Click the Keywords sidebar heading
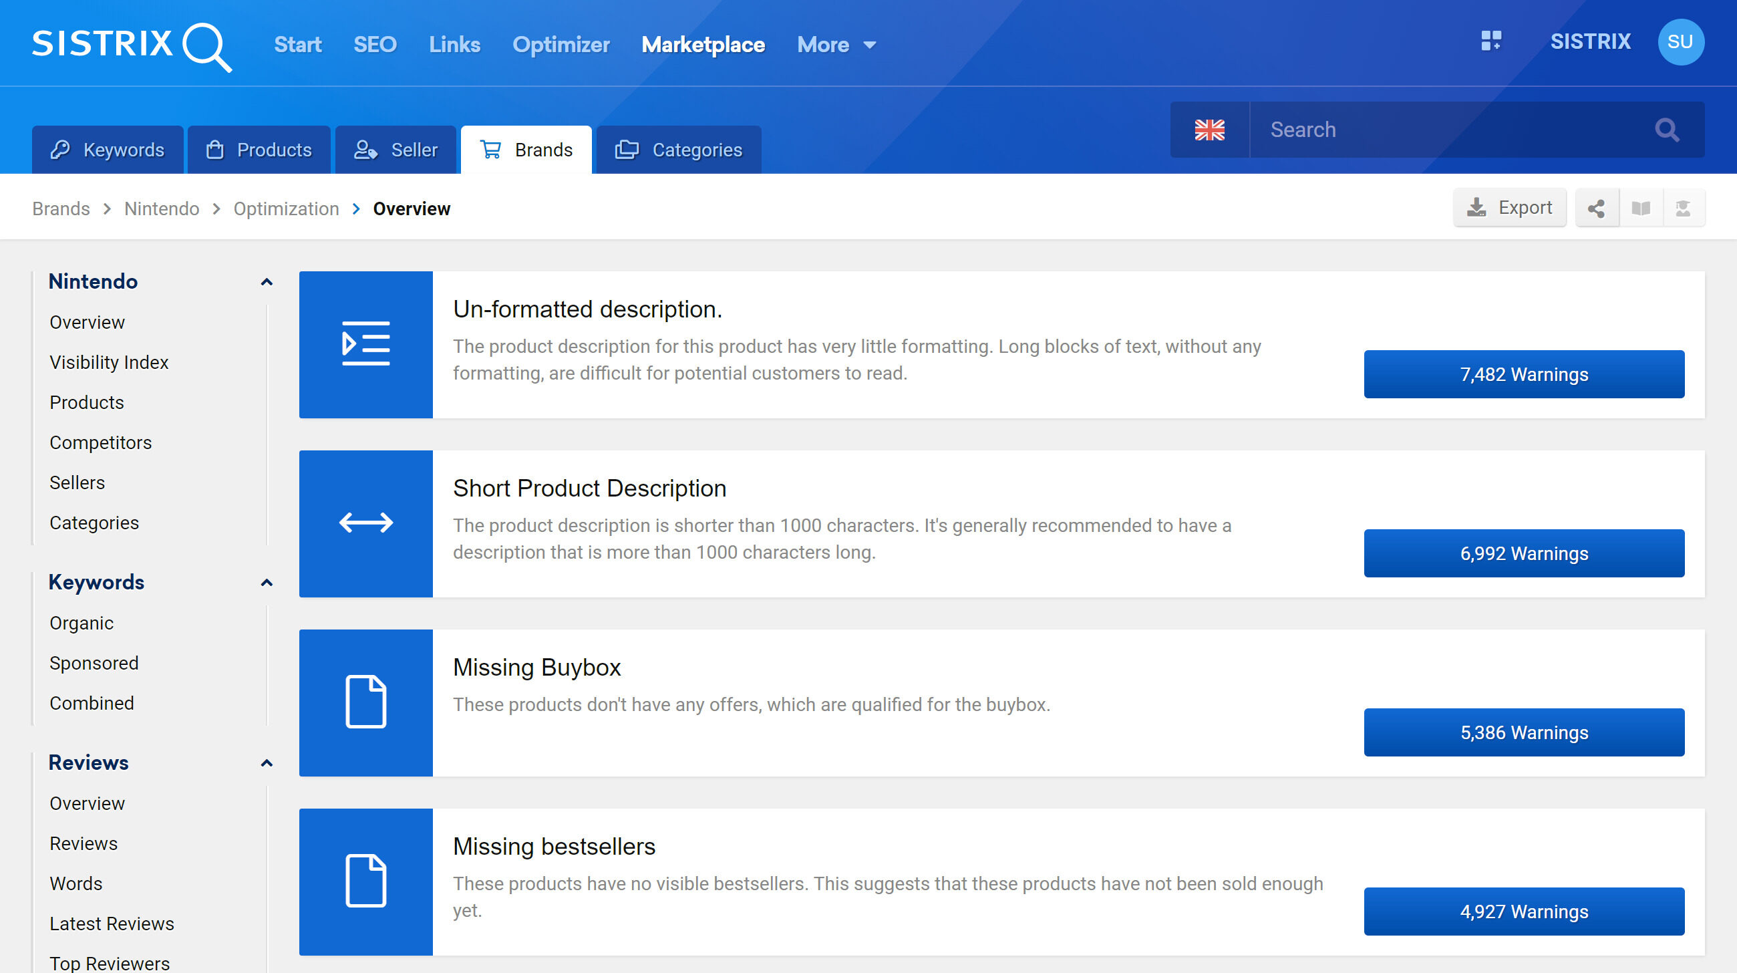 tap(96, 582)
